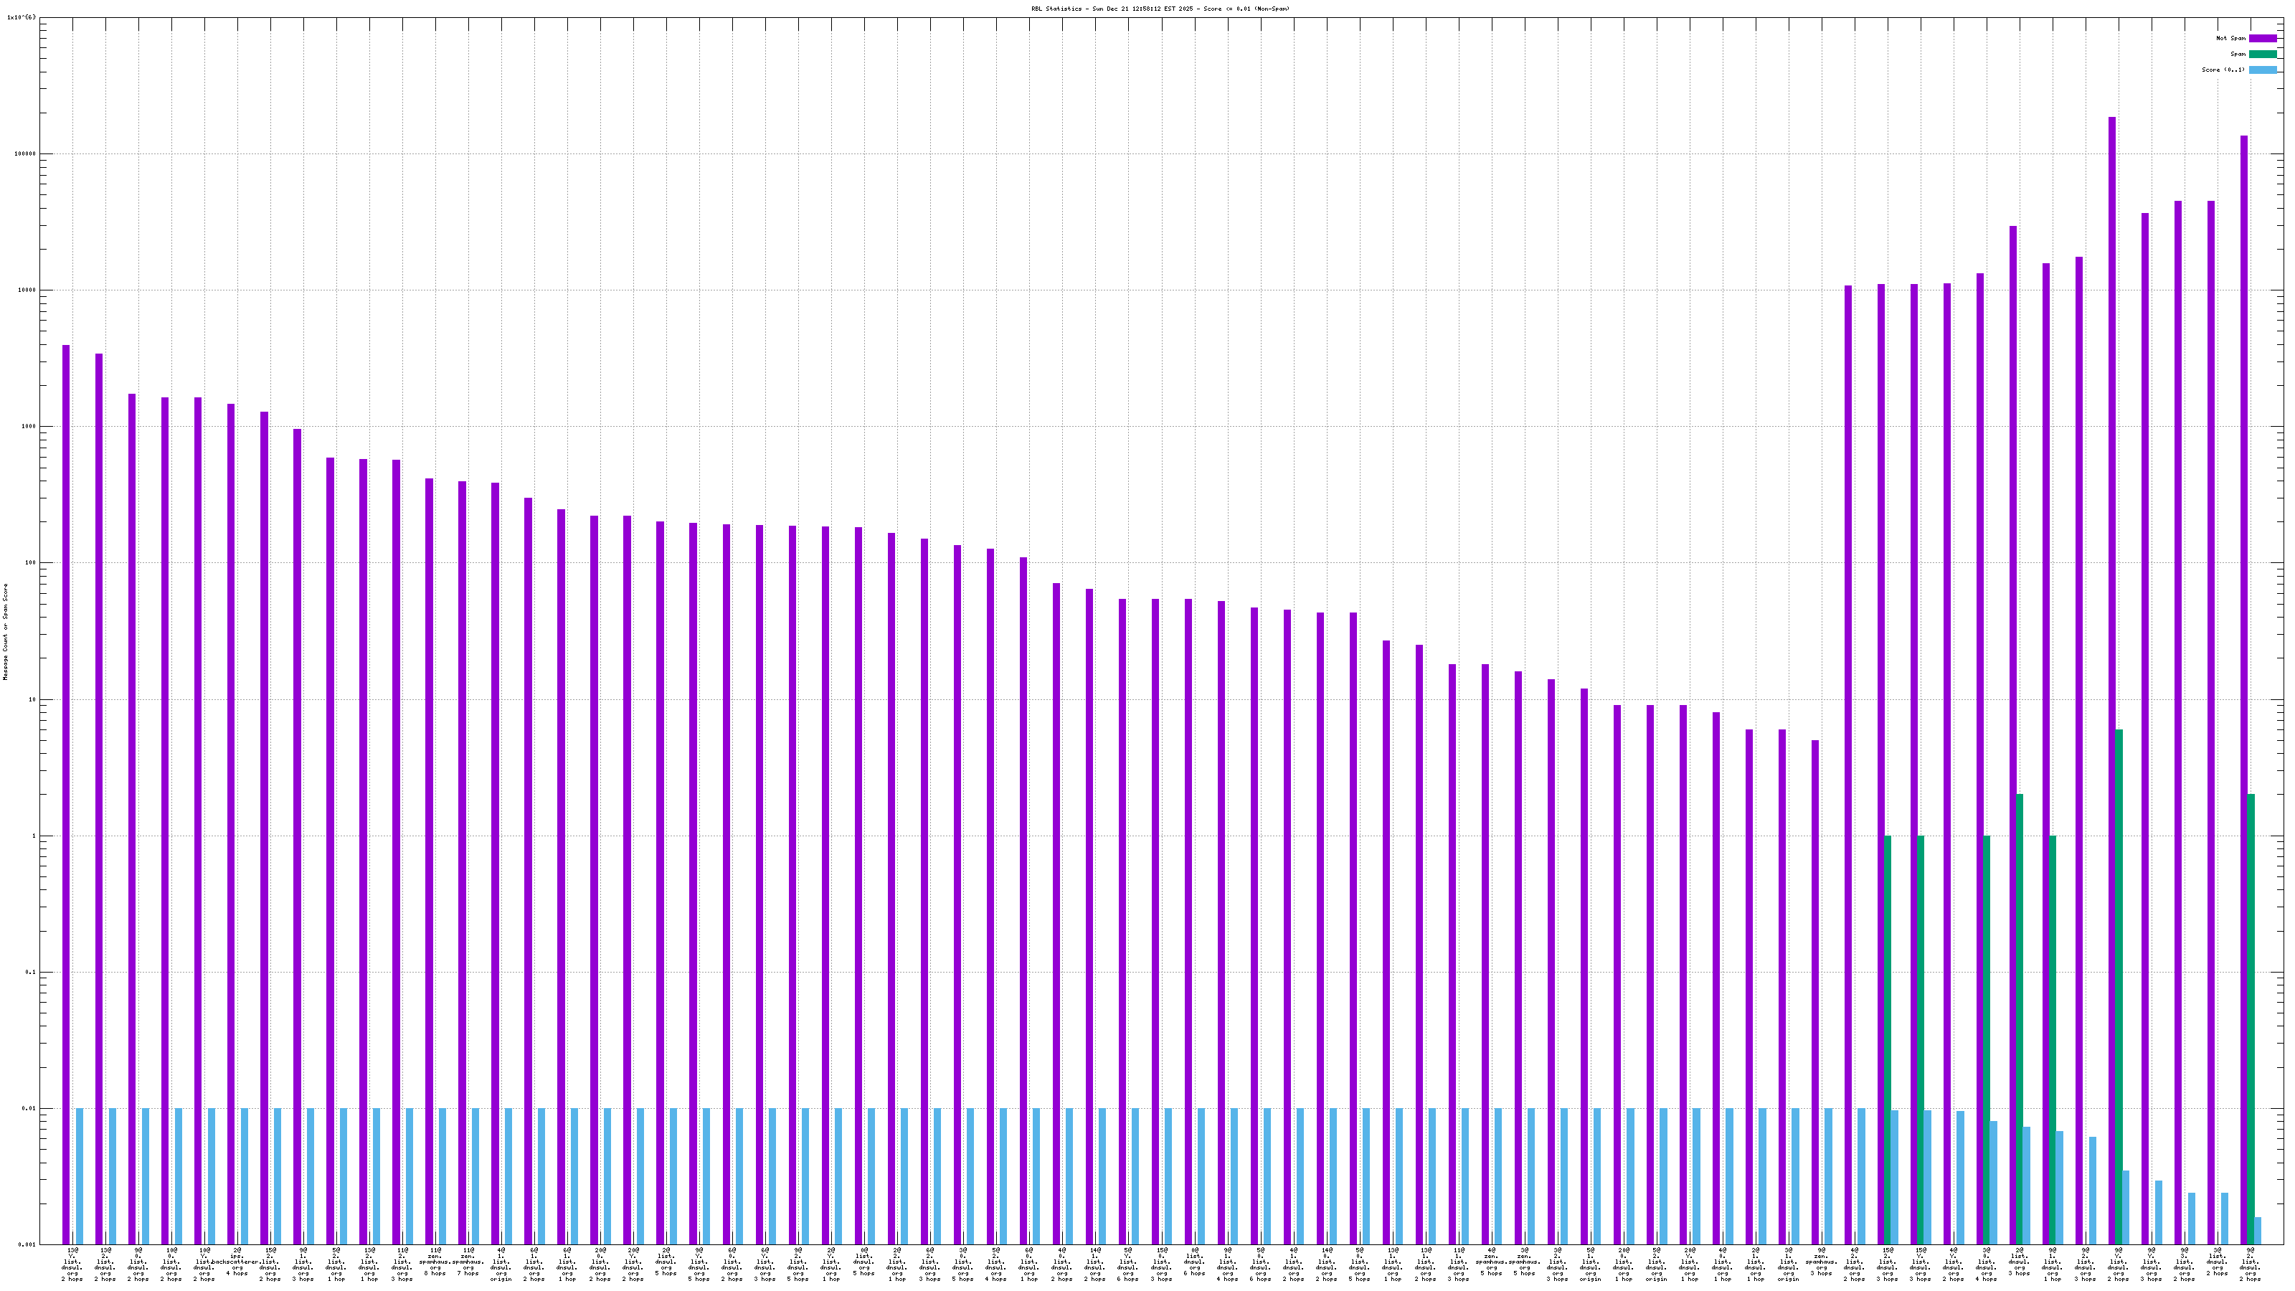This screenshot has width=2295, height=1291.
Task: Click the 'Not Spam' legend text
Action: click(x=2231, y=38)
